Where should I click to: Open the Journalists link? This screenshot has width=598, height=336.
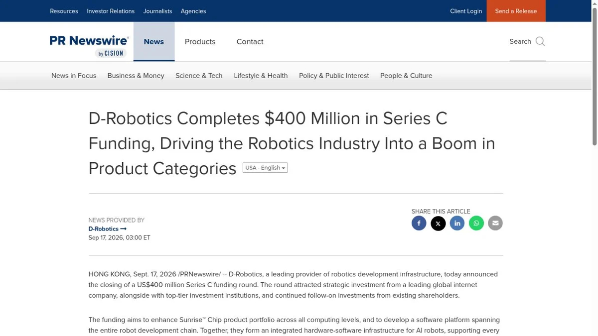[x=157, y=11]
